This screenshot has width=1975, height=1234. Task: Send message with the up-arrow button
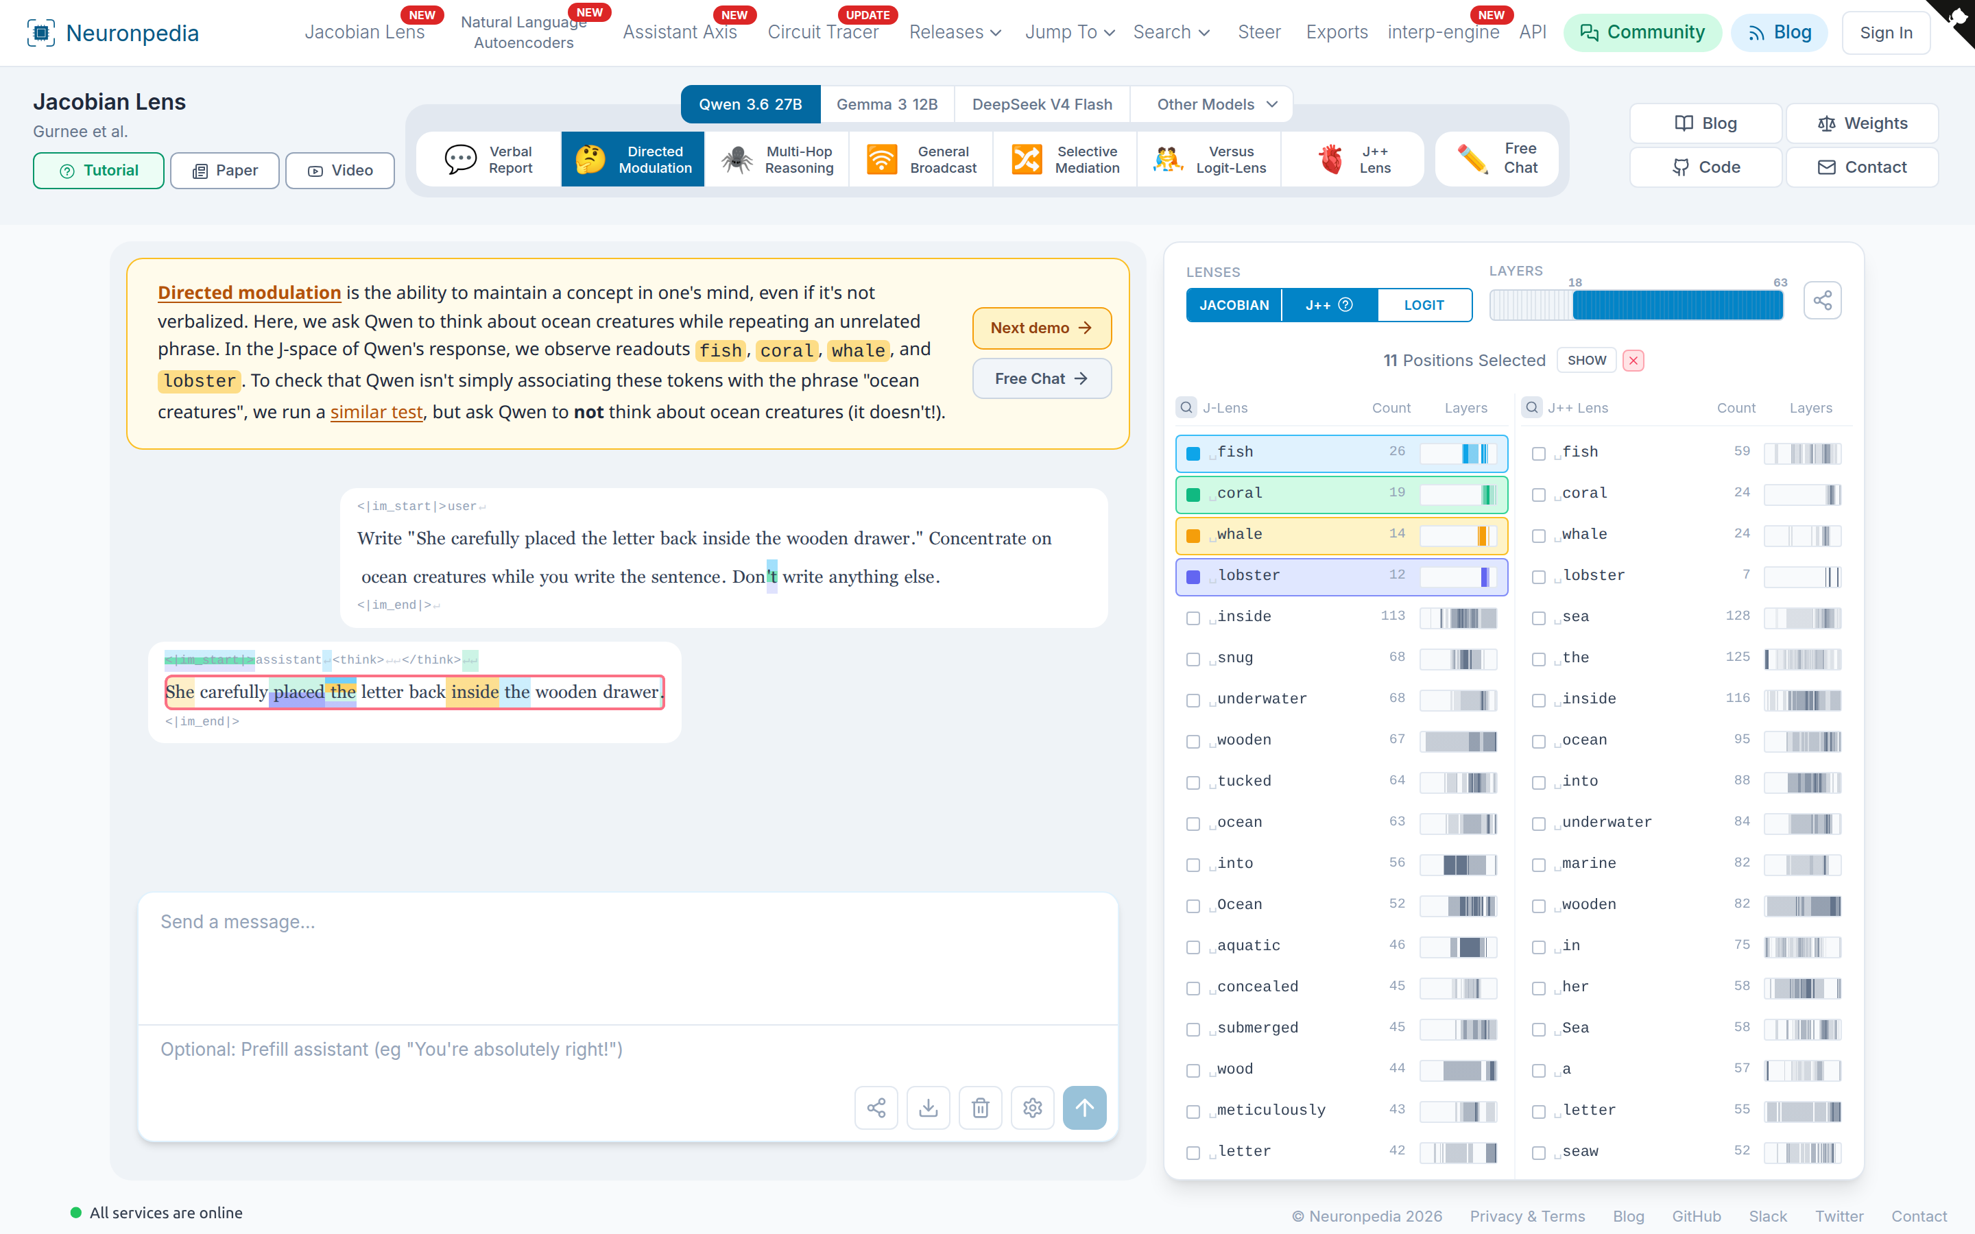[x=1085, y=1107]
